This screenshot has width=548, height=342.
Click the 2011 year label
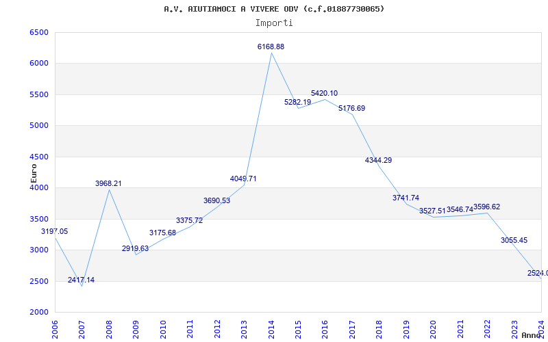(x=190, y=329)
